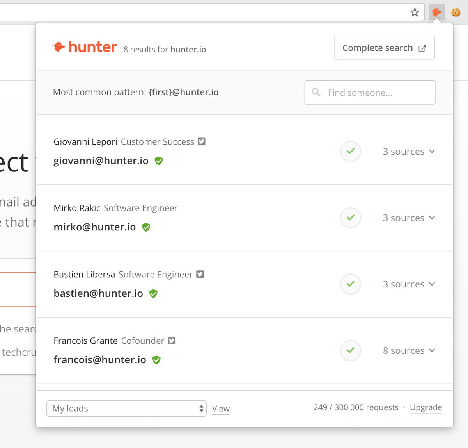Image resolution: width=468 pixels, height=448 pixels.
Task: Click into the Find someone search field
Action: pos(370,93)
